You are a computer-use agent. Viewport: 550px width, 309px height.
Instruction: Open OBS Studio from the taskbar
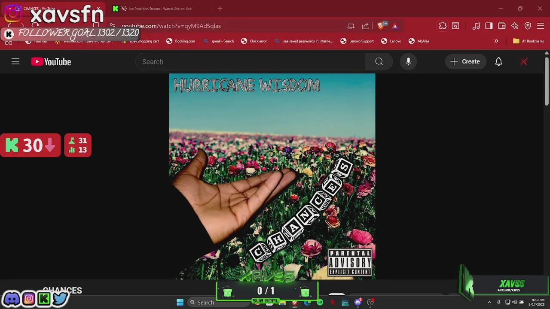(x=370, y=303)
